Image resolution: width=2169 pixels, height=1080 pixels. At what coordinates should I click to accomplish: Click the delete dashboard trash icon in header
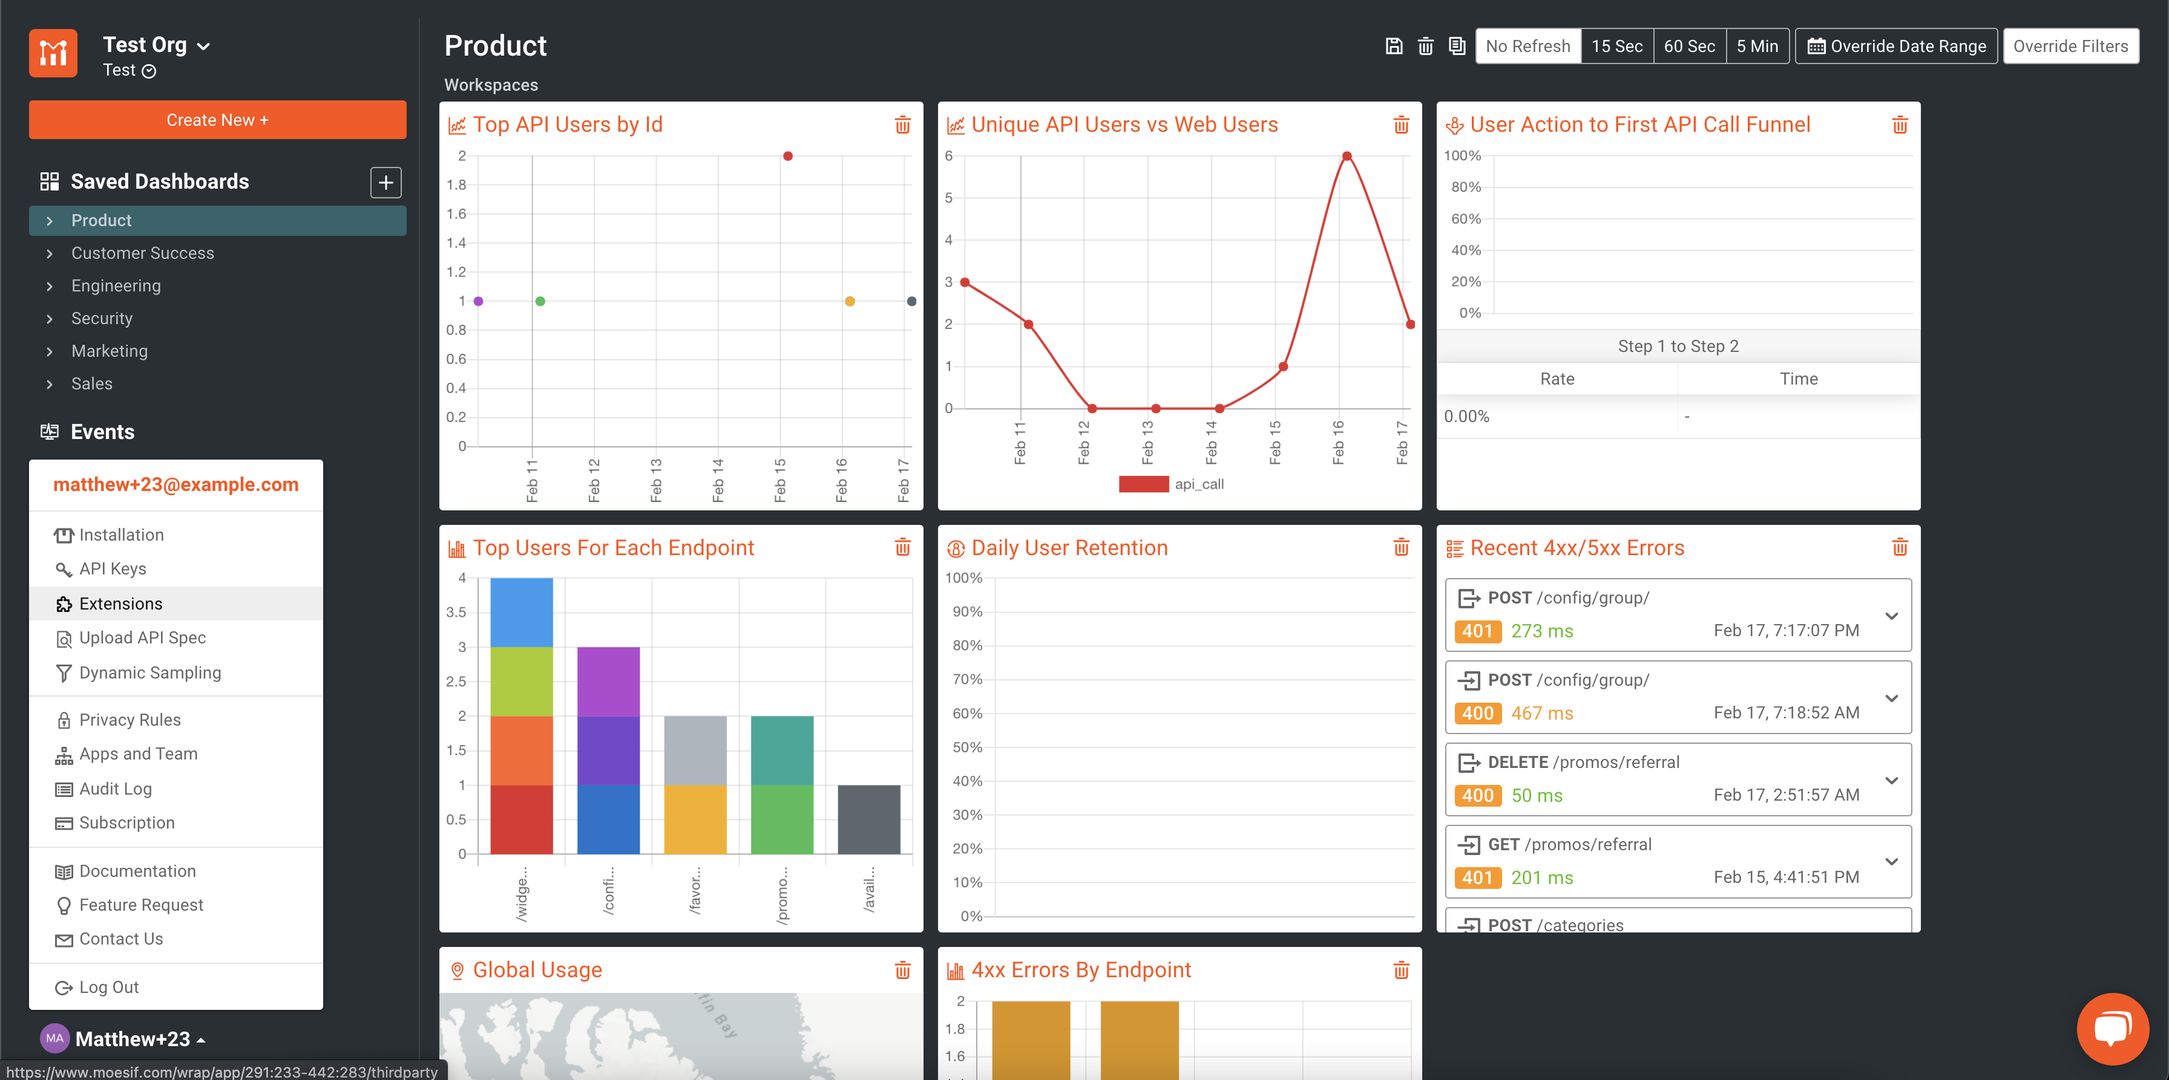pos(1425,47)
